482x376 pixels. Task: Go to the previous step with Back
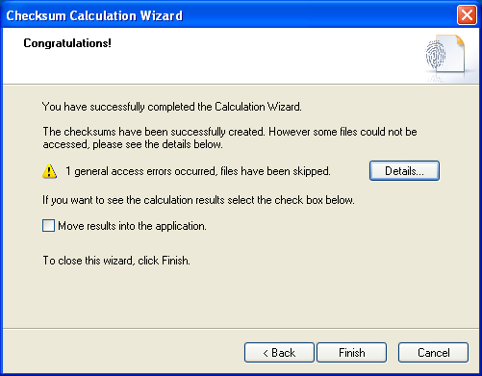pos(279,353)
